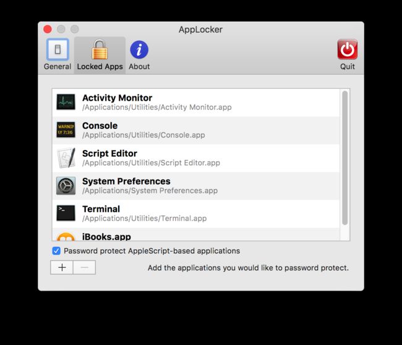Viewport: 402px width, 345px height.
Task: Switch to the Locked Apps tab label
Action: tap(100, 67)
